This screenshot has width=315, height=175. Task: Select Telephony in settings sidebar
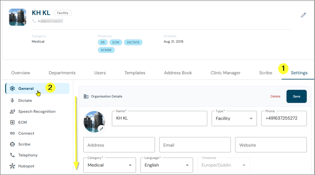click(28, 155)
